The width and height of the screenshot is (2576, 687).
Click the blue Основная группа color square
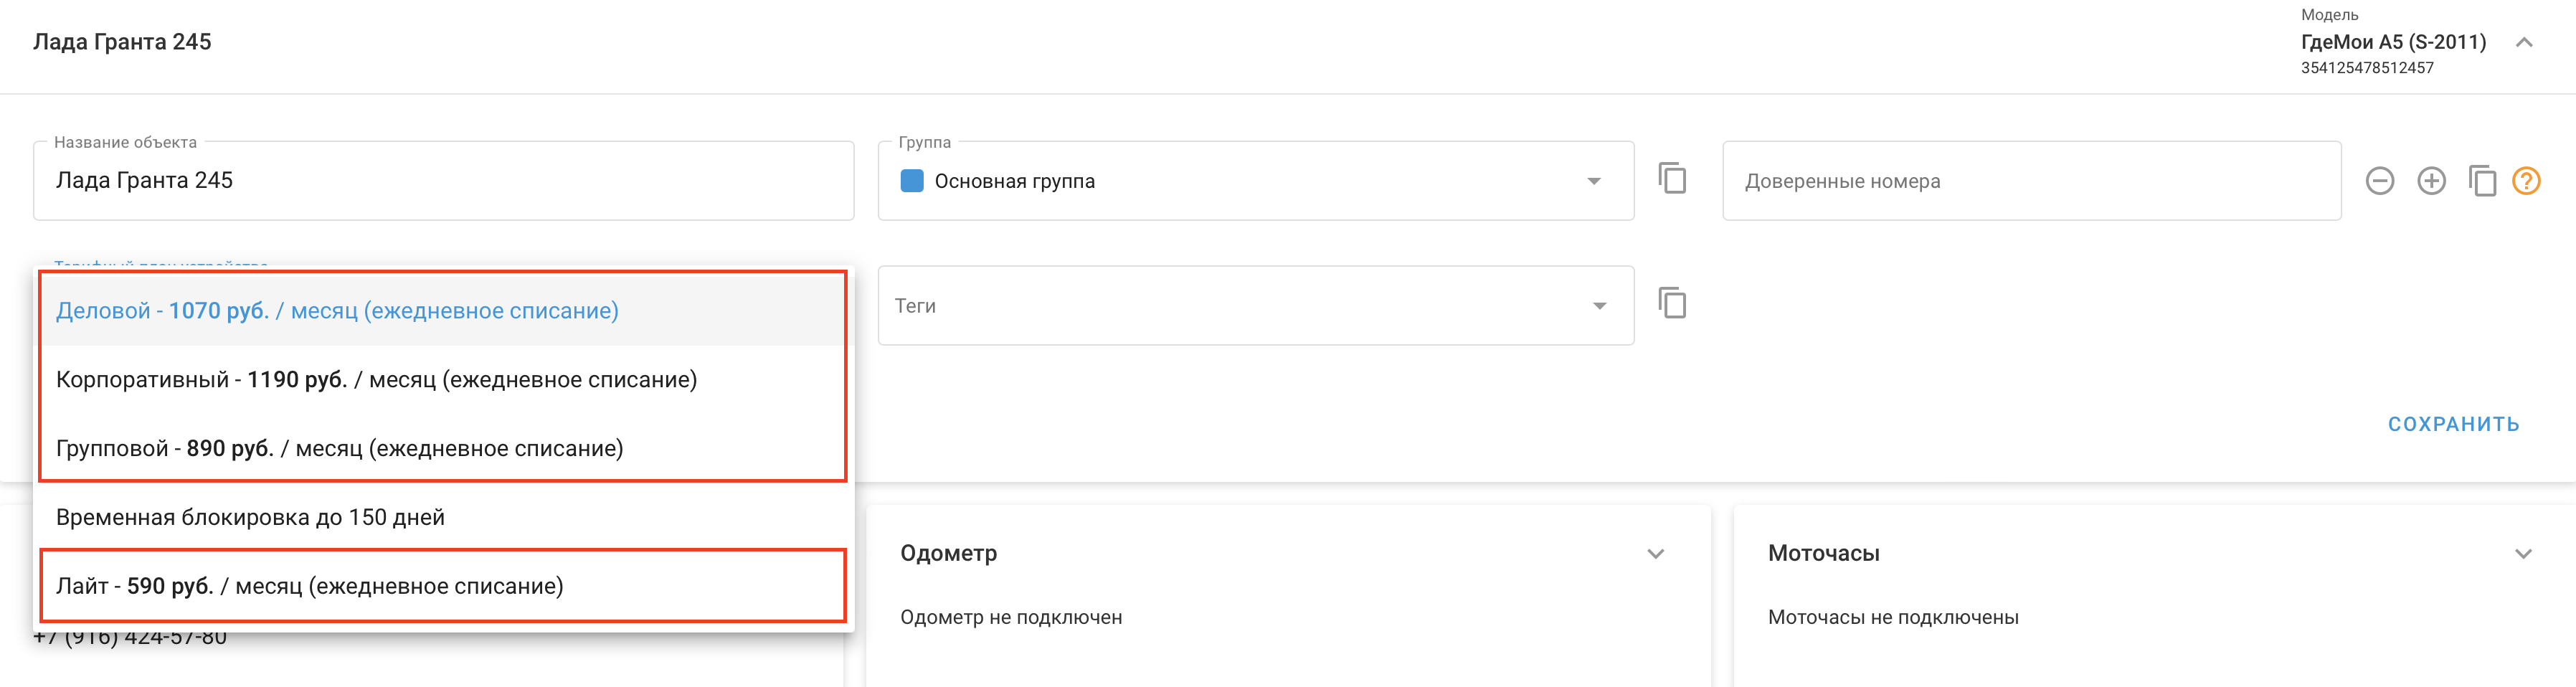[911, 181]
